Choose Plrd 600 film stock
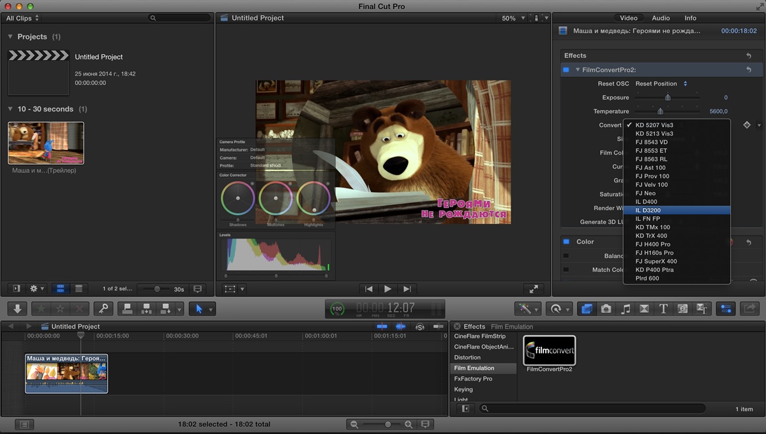Viewport: 766px width, 434px height. point(677,278)
